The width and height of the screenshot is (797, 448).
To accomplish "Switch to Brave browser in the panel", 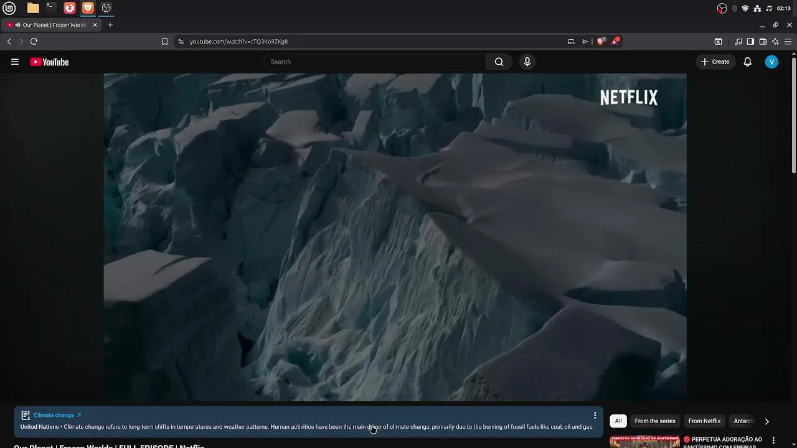I will [x=88, y=8].
